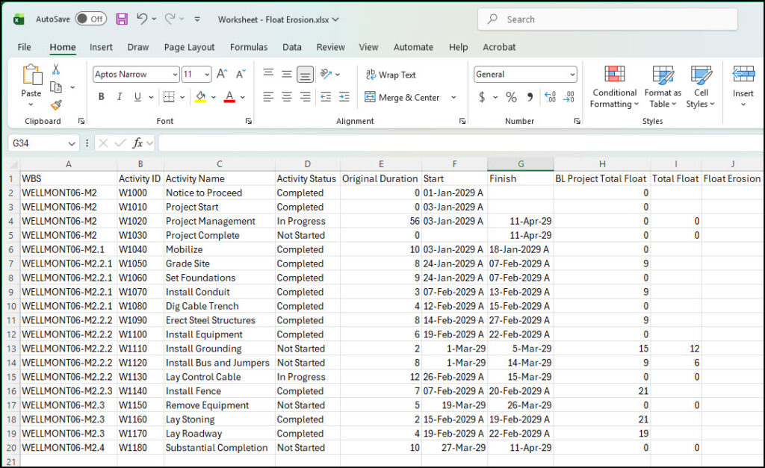Switch to the Page Layout tab
Screen dimensions: 765x468
[x=189, y=47]
